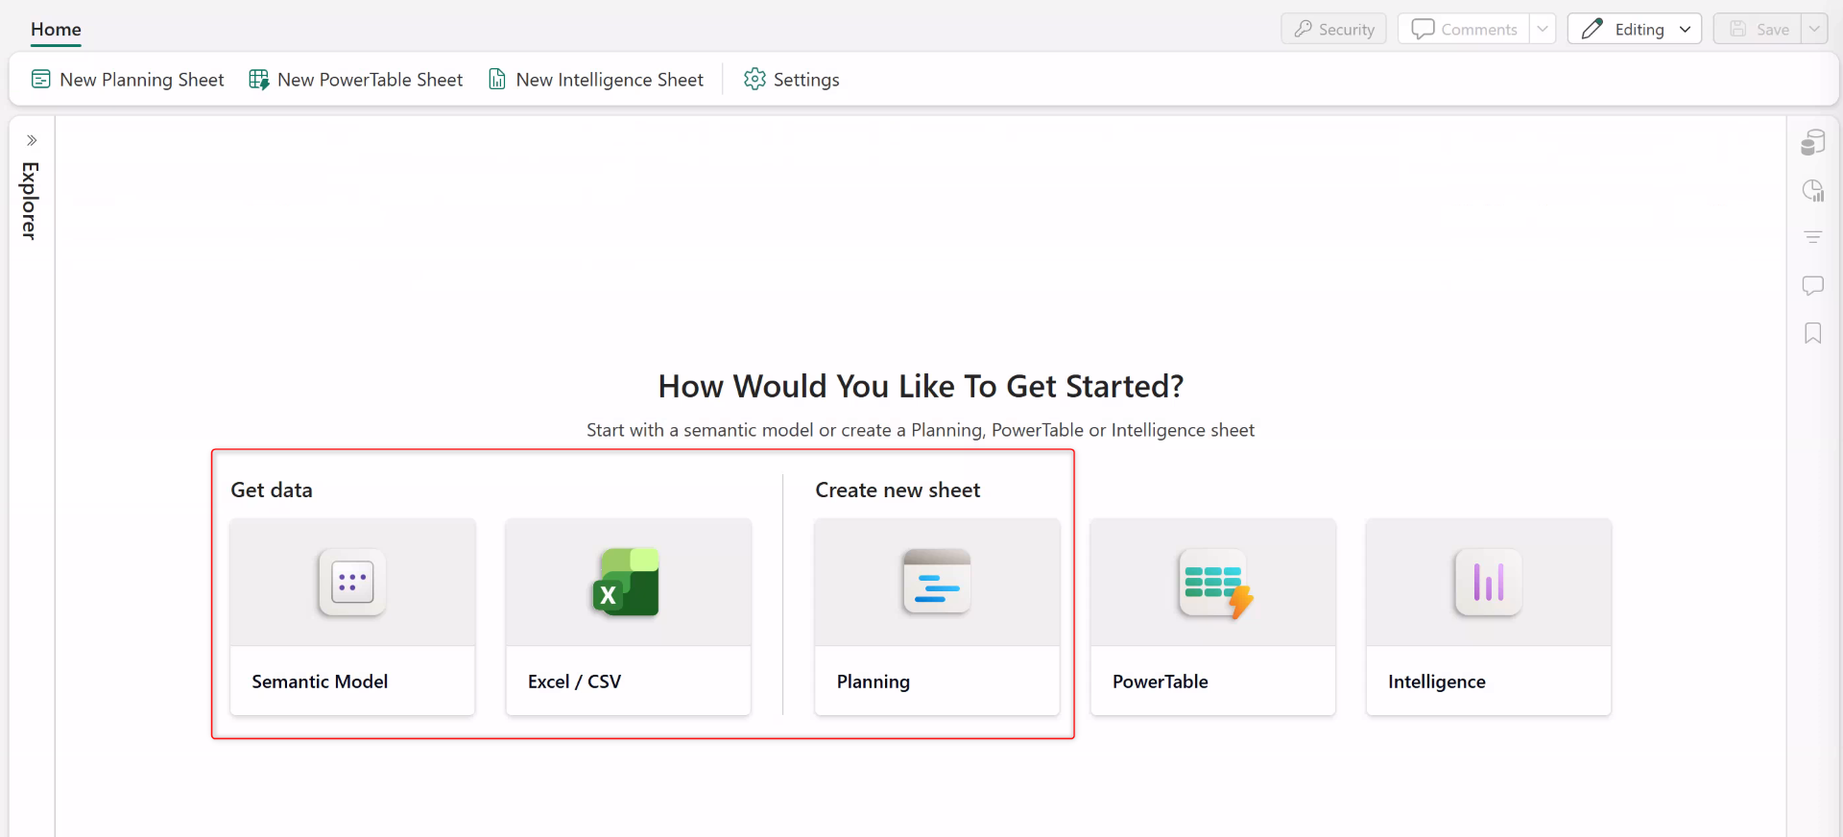
Task: Expand the Comments dropdown arrow
Action: coord(1543,29)
